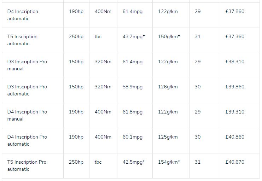Click the 43.7mpg* fuel economy cell

pyautogui.click(x=134, y=36)
